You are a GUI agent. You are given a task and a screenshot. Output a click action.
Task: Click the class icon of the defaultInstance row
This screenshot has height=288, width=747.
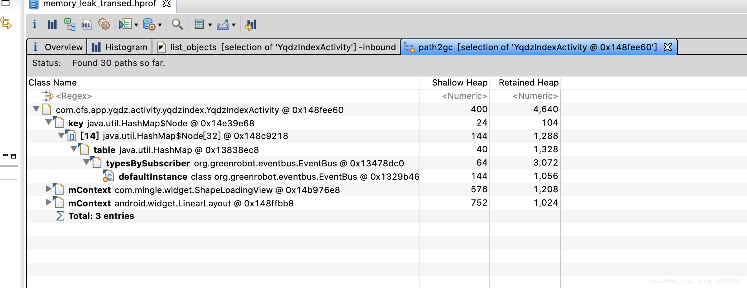tap(108, 176)
